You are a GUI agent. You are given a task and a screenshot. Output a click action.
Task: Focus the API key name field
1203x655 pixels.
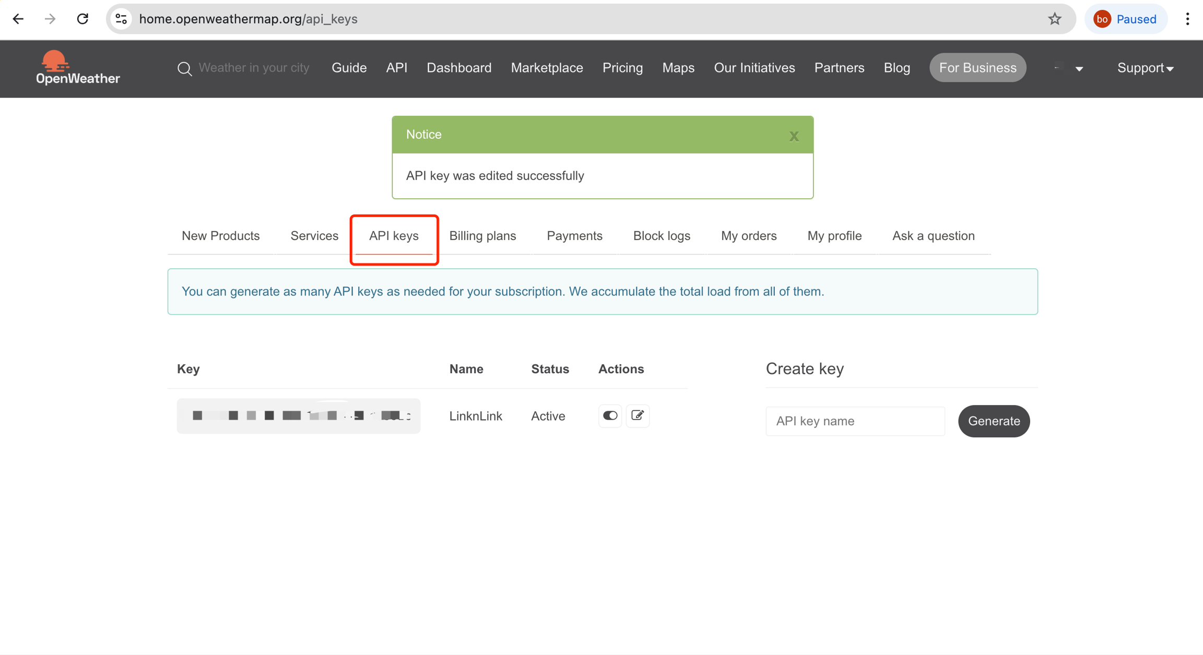pyautogui.click(x=855, y=421)
